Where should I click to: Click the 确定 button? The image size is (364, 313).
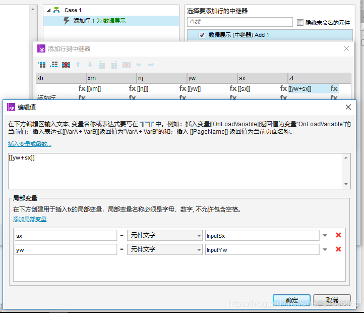point(291,300)
